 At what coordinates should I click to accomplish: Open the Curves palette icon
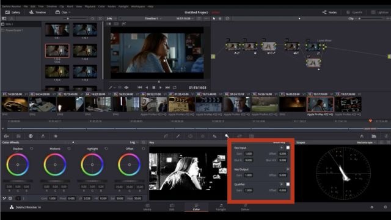click(x=166, y=136)
